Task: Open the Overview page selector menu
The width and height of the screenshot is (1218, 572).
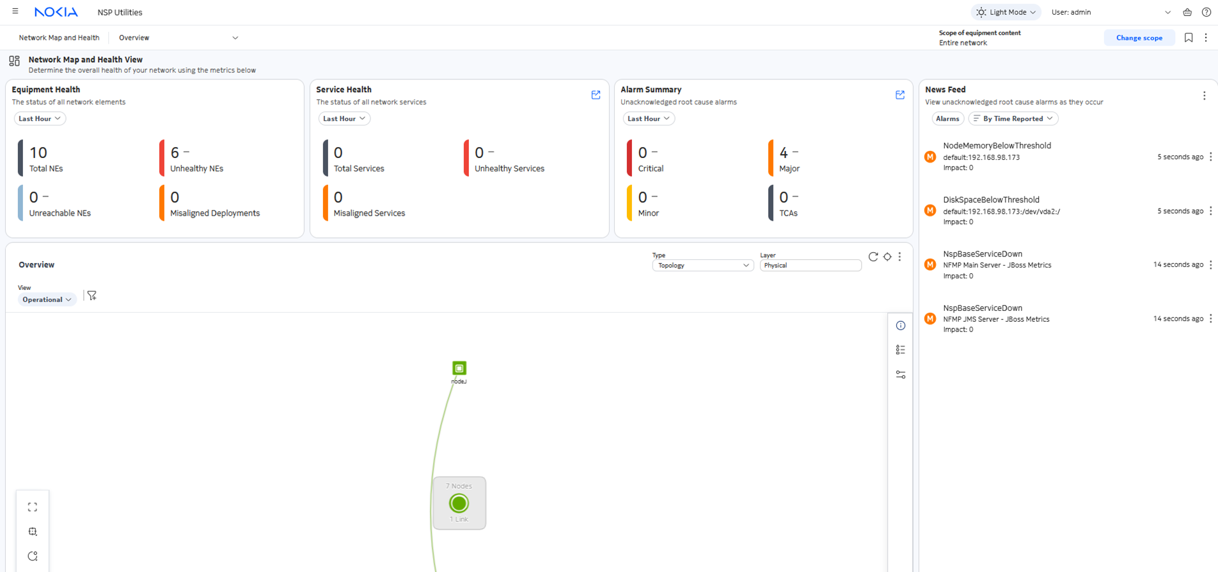Action: (x=178, y=38)
